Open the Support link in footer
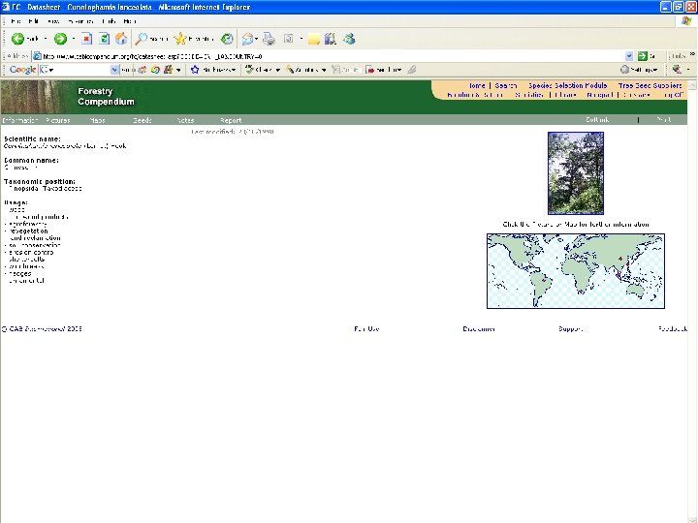 pos(570,328)
